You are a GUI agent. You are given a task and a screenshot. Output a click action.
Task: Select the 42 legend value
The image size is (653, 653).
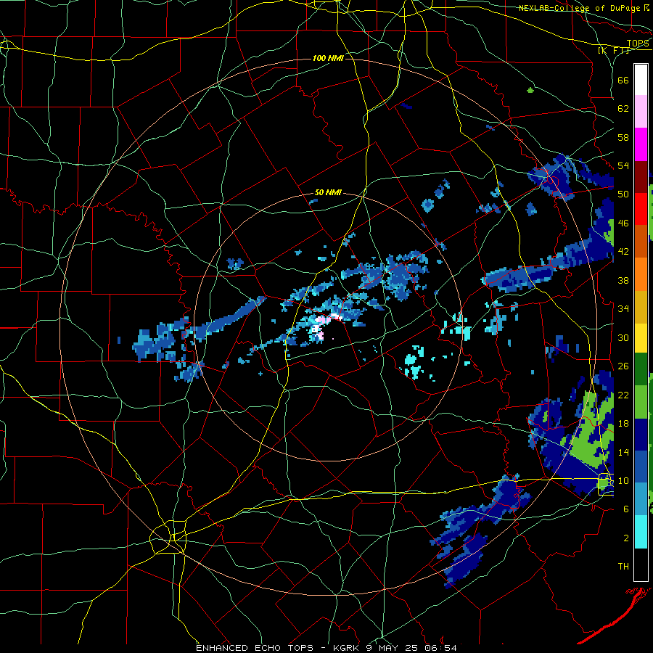pos(623,252)
